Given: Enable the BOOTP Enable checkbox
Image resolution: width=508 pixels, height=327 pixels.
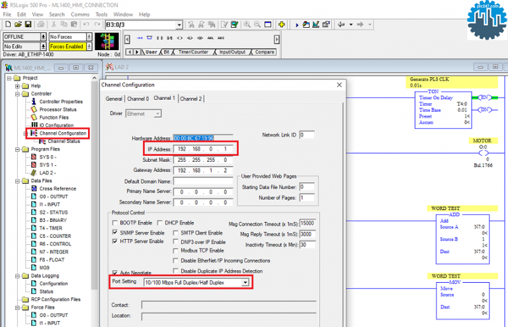Looking at the screenshot, I should 114,223.
